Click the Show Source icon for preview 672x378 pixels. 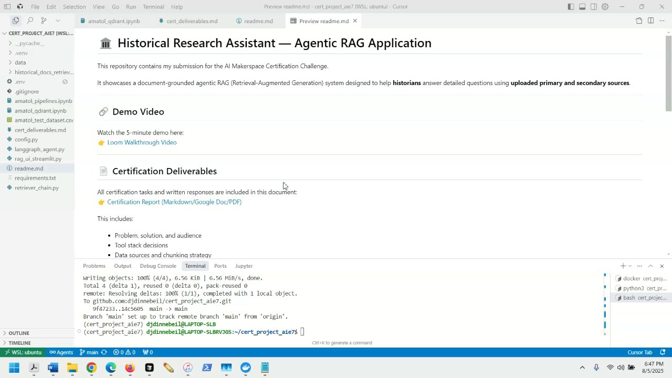click(x=639, y=21)
